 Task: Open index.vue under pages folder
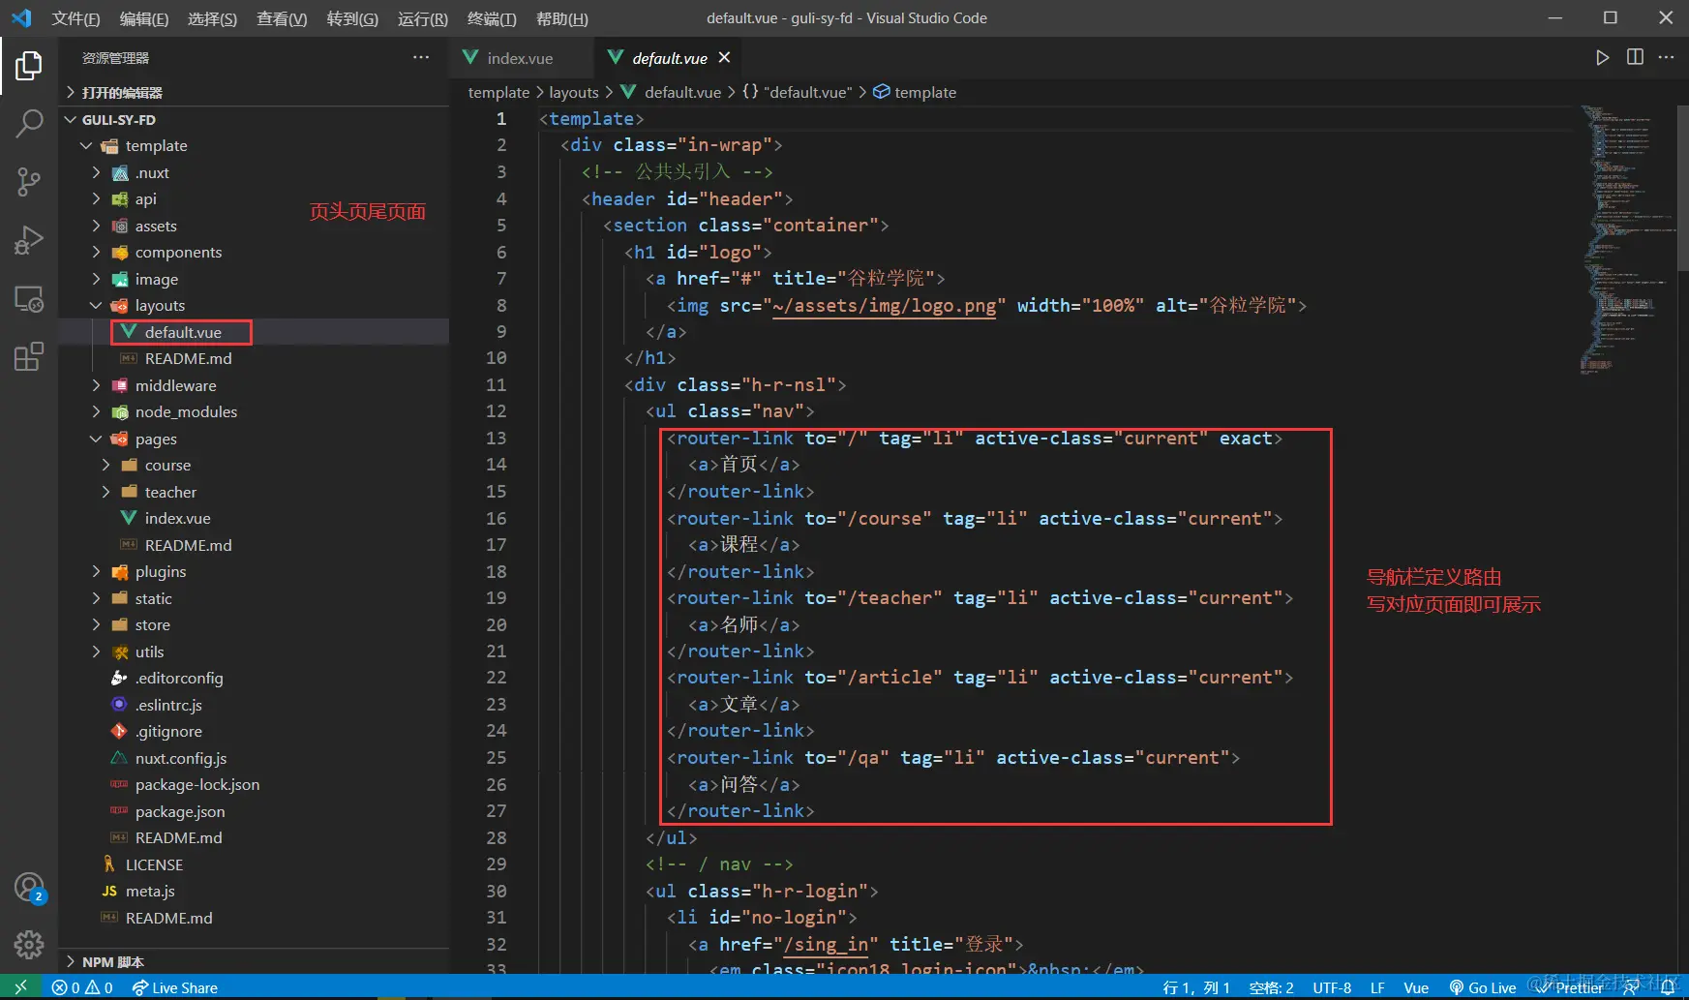pyautogui.click(x=256, y=519)
